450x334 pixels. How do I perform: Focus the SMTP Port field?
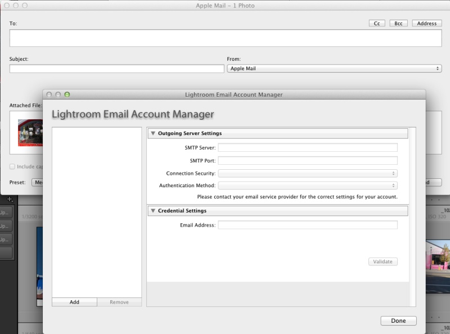point(308,160)
